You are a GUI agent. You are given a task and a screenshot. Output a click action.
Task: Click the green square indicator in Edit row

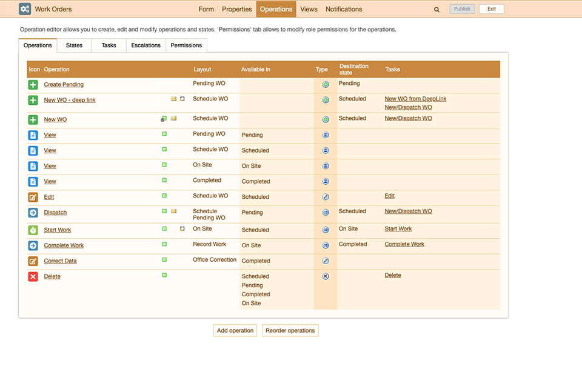coord(164,196)
